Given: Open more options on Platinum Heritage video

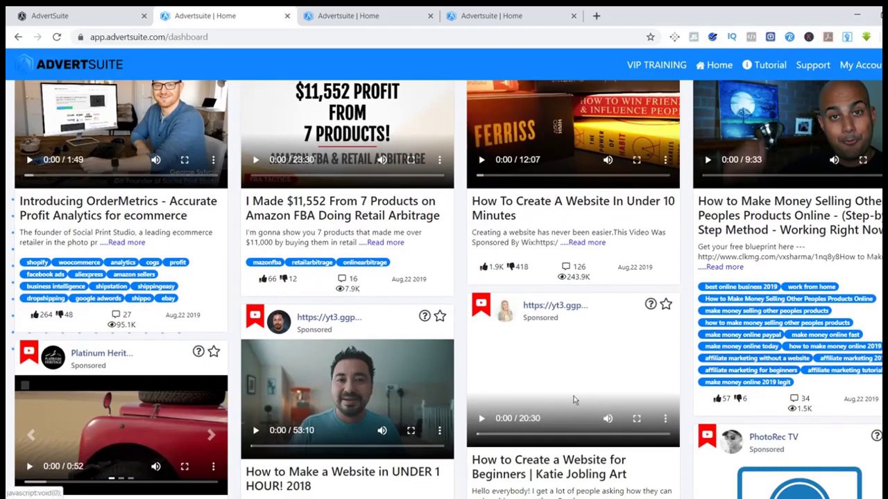Looking at the screenshot, I should (x=213, y=466).
